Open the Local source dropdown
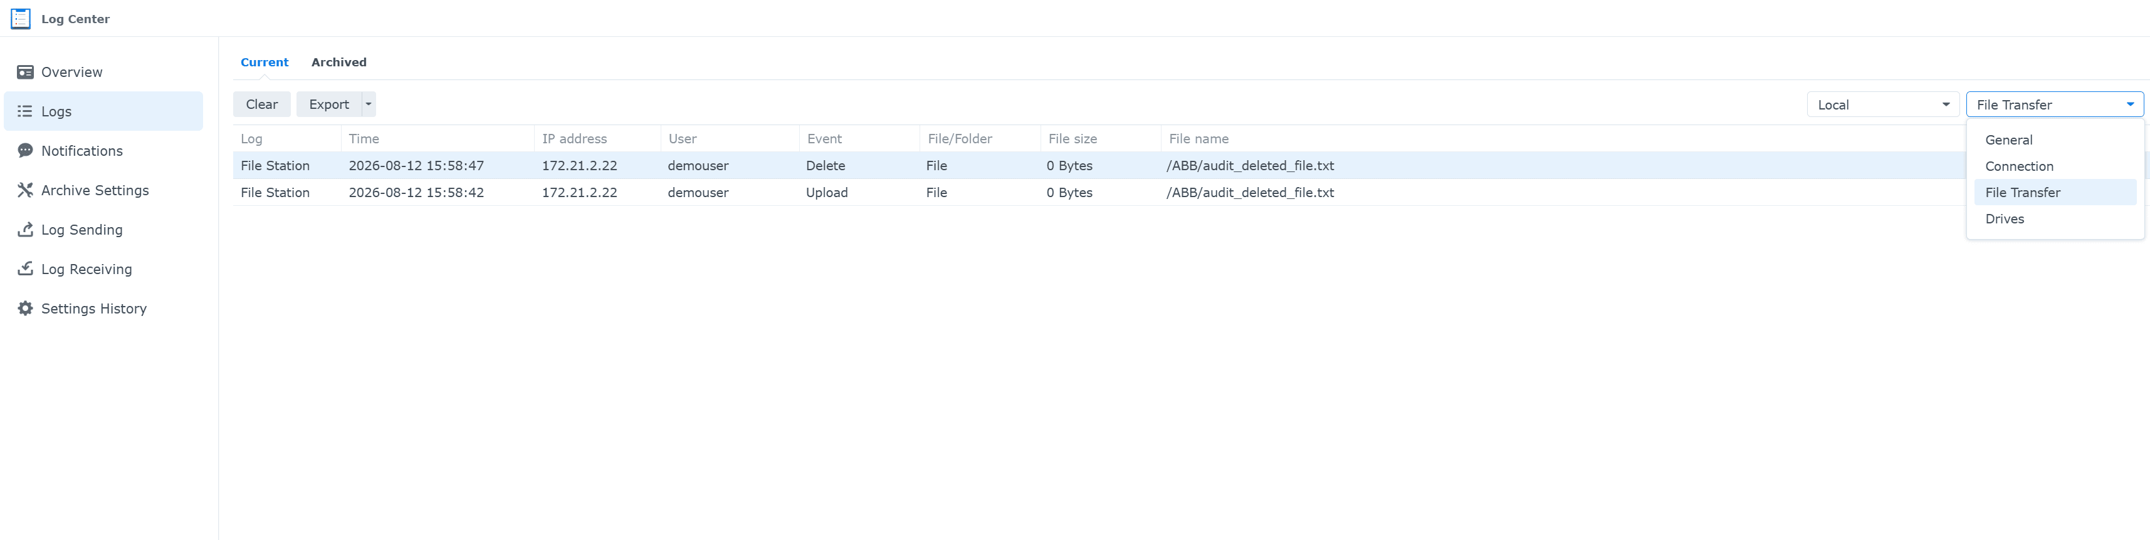The width and height of the screenshot is (2150, 540). click(x=1883, y=105)
